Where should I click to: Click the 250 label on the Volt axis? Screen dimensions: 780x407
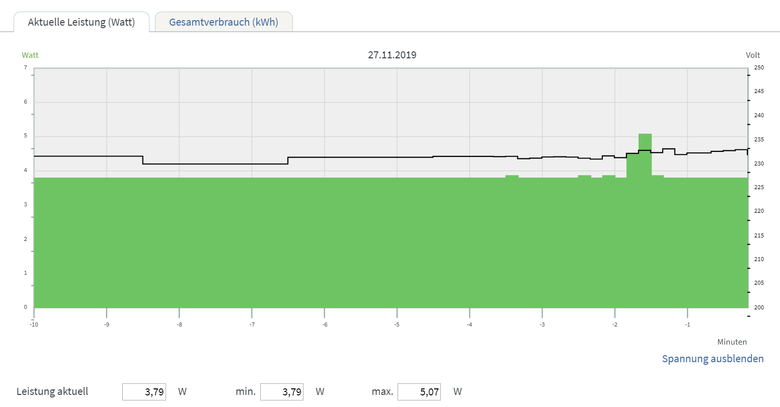click(759, 67)
